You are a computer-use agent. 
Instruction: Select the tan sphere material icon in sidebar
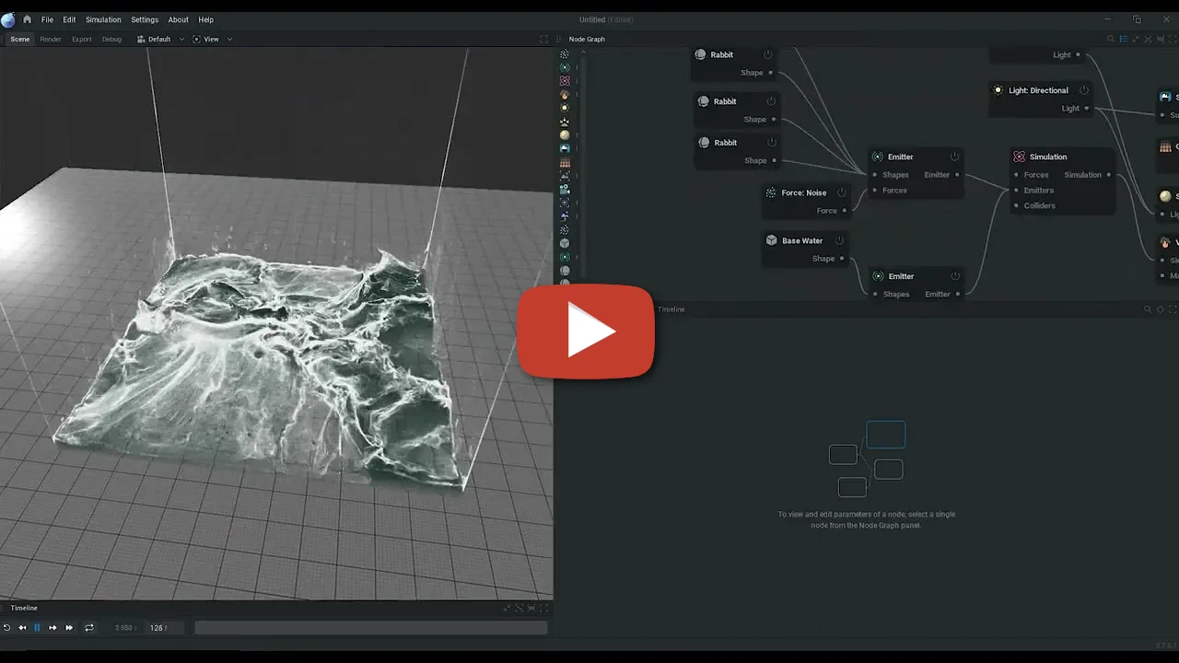(x=565, y=135)
